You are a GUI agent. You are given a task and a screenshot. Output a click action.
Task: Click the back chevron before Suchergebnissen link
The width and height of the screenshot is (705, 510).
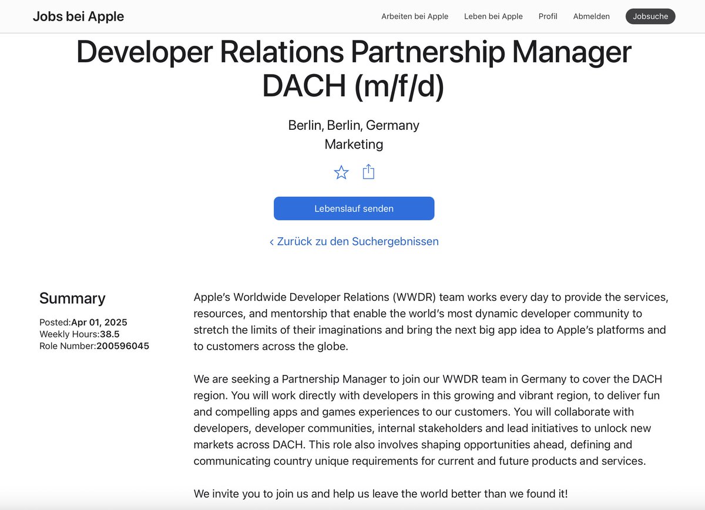[271, 241]
